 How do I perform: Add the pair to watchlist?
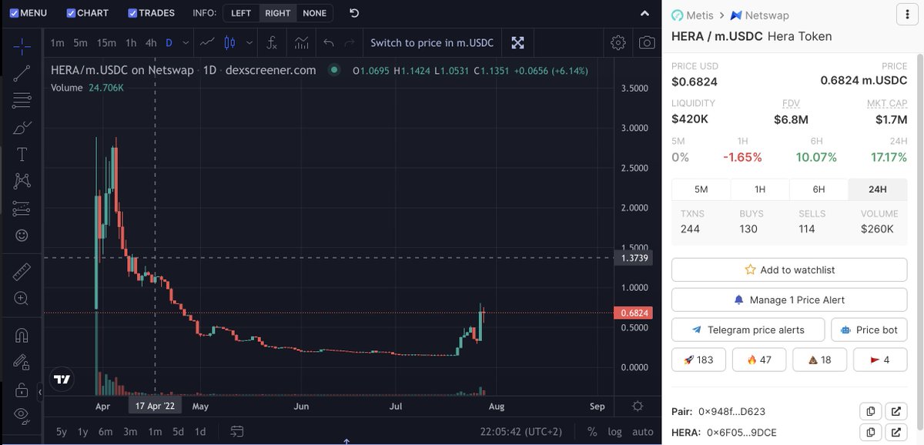(x=789, y=269)
